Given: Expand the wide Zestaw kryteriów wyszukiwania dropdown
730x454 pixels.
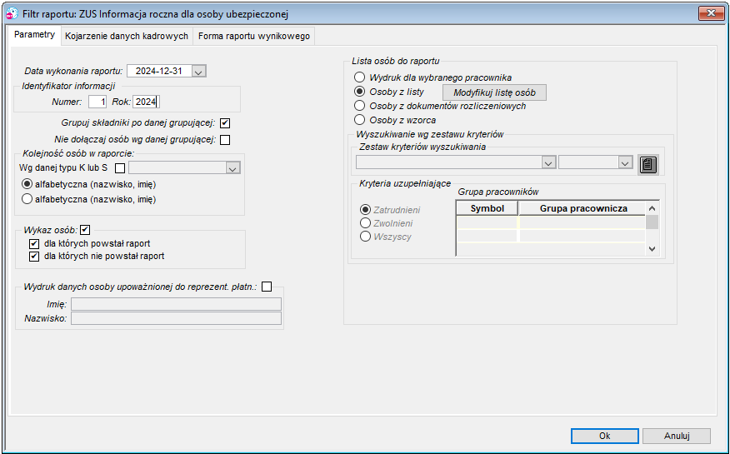Looking at the screenshot, I should (x=548, y=162).
